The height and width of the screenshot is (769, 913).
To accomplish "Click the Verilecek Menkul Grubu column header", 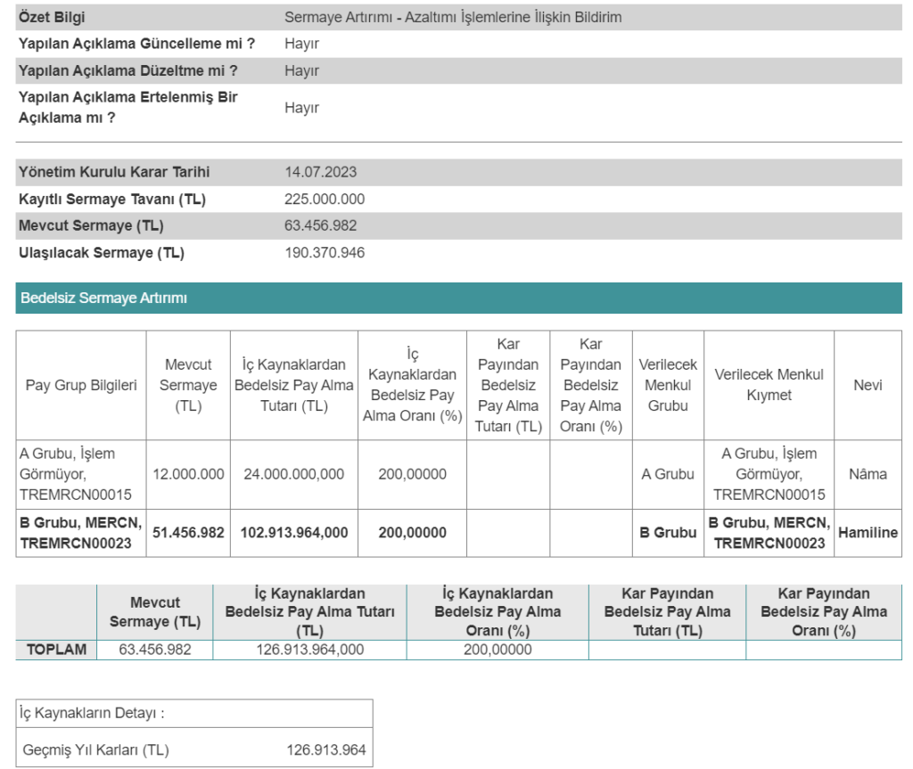I will click(668, 385).
